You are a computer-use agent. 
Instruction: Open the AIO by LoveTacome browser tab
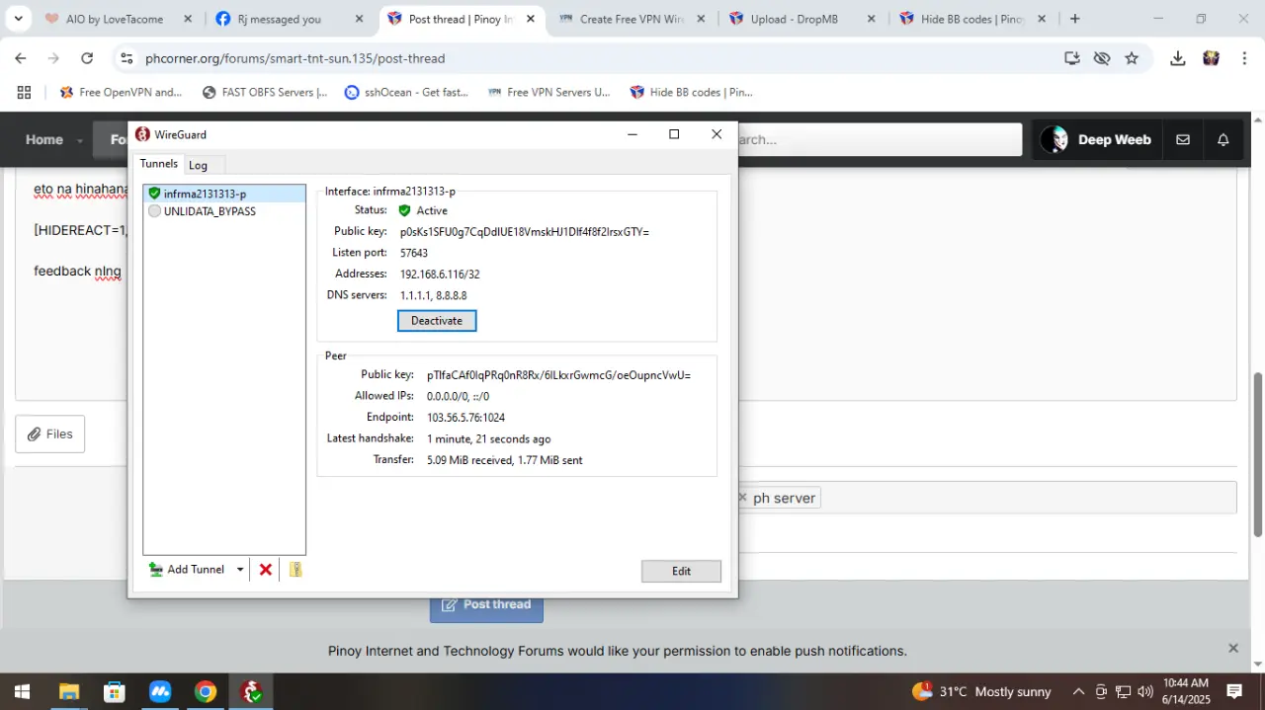[114, 19]
